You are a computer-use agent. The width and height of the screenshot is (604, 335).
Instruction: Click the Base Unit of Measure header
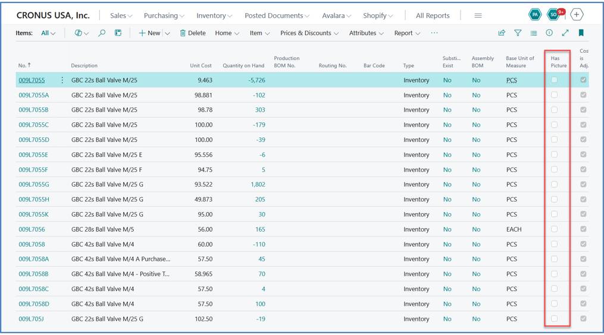[520, 62]
